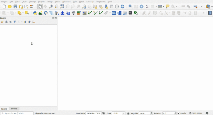Toggle the scale lock icon
The width and height of the screenshot is (213, 115).
tap(128, 113)
